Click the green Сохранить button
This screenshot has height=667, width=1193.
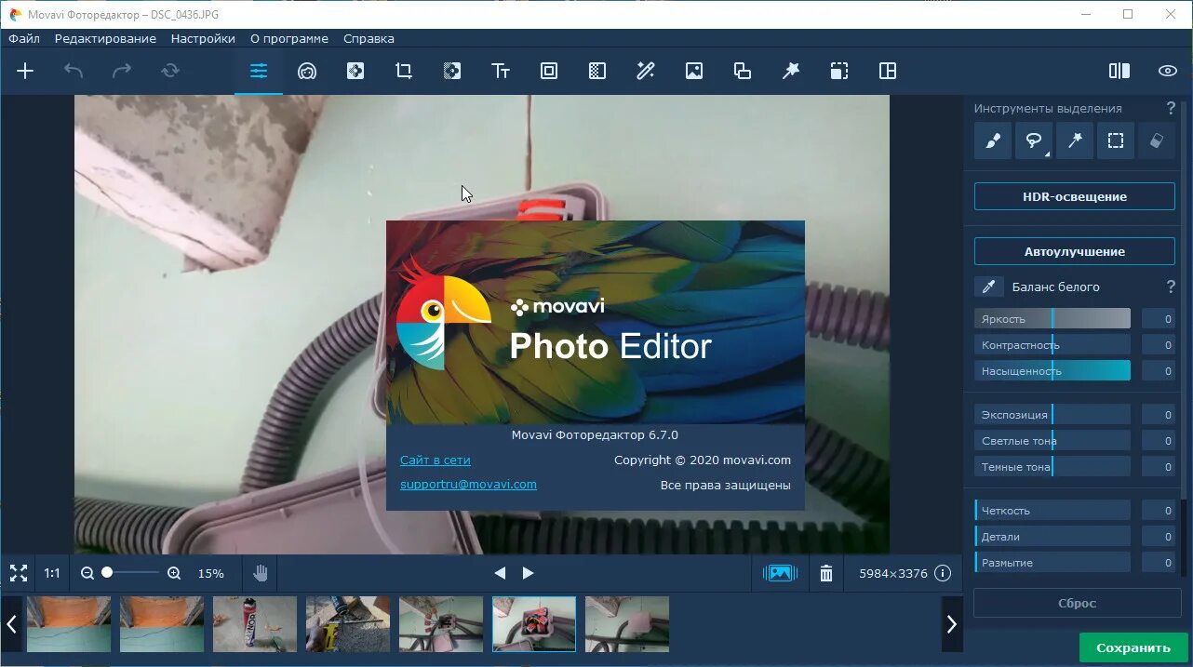pos(1133,647)
